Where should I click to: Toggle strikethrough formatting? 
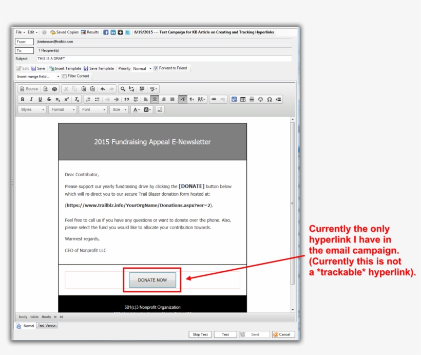(48, 99)
